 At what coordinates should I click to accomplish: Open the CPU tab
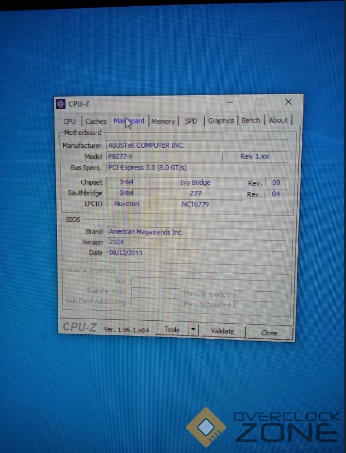(x=69, y=122)
